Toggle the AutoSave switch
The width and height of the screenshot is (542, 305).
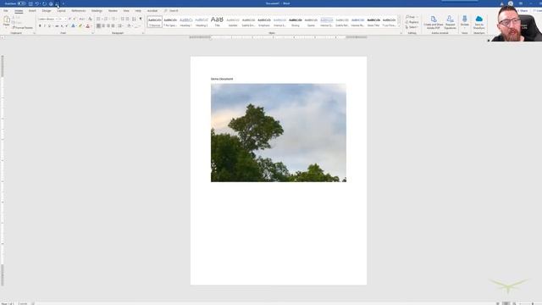[21, 3]
